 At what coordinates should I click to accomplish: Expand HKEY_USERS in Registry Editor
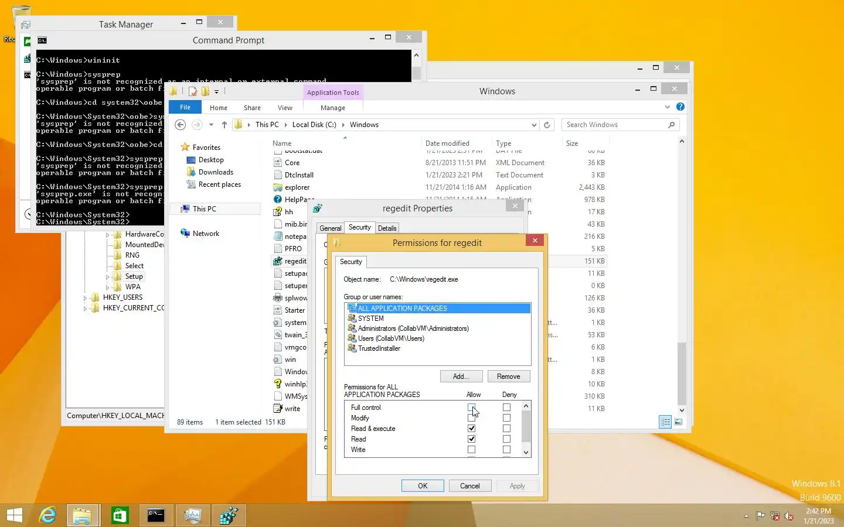click(85, 298)
